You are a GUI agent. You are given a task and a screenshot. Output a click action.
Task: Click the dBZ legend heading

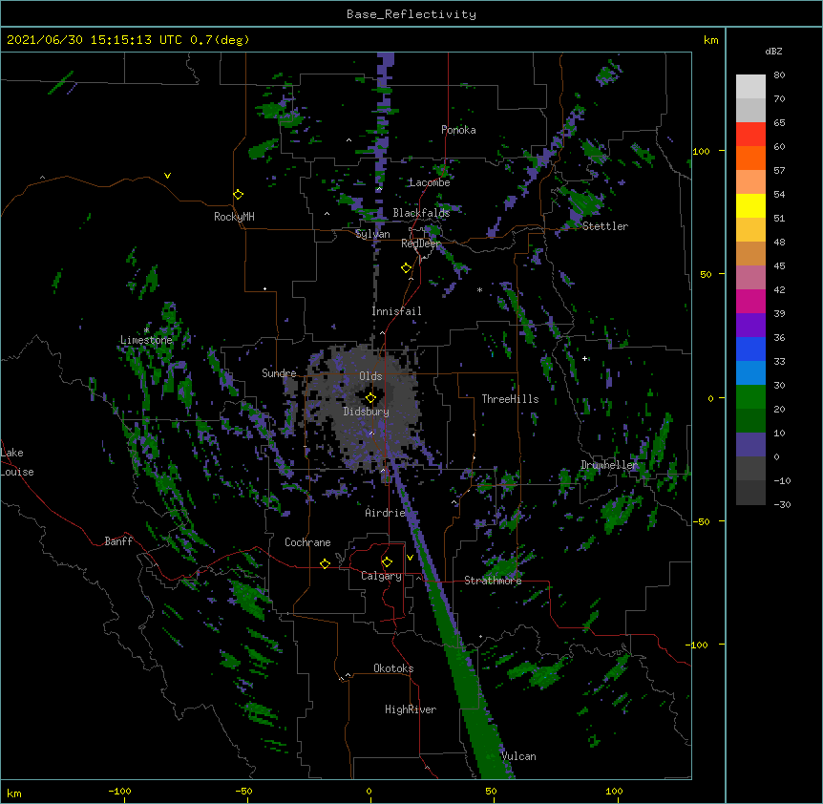click(773, 52)
